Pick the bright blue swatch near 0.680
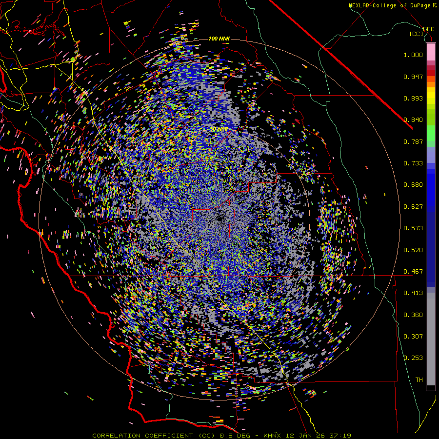Image resolution: width=439 pixels, height=439 pixels. (431, 186)
